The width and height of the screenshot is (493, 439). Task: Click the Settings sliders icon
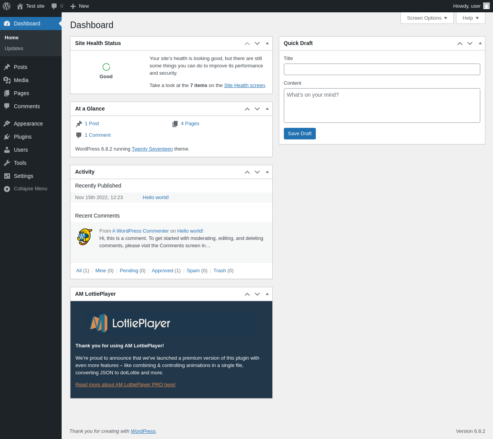tap(7, 176)
